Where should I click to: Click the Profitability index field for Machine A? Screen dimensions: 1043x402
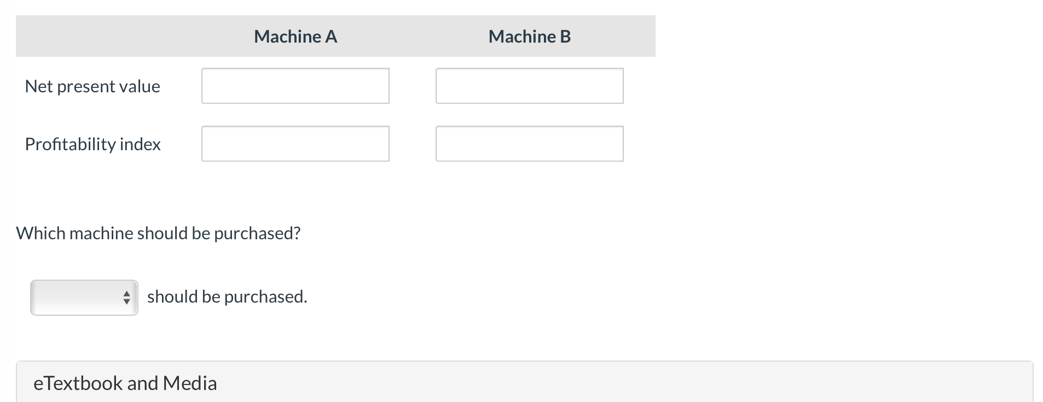[x=294, y=143]
